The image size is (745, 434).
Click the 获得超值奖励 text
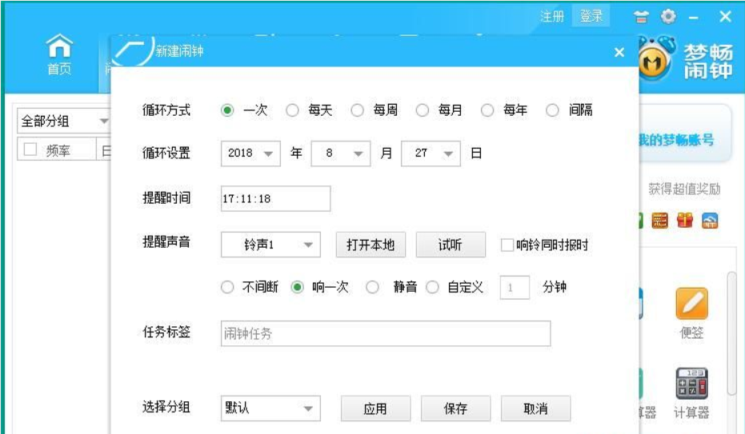(685, 189)
